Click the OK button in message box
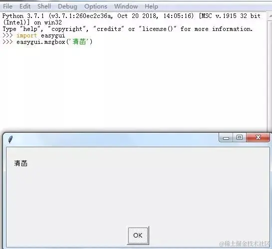 [138, 236]
